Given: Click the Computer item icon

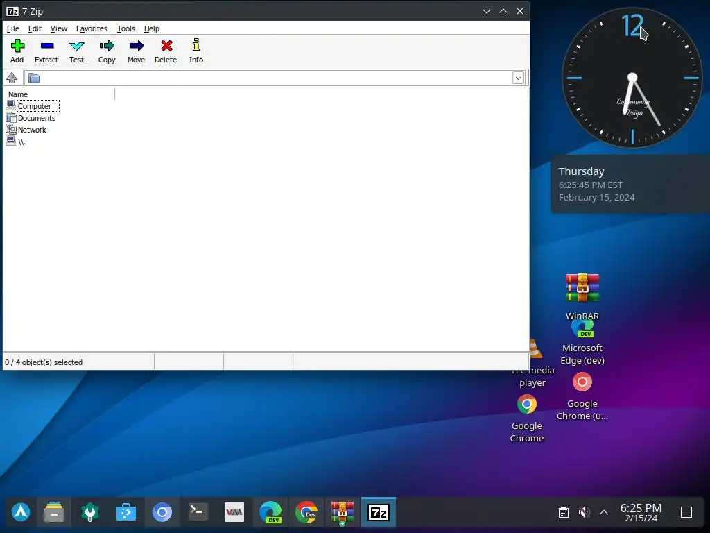Looking at the screenshot, I should (x=11, y=105).
